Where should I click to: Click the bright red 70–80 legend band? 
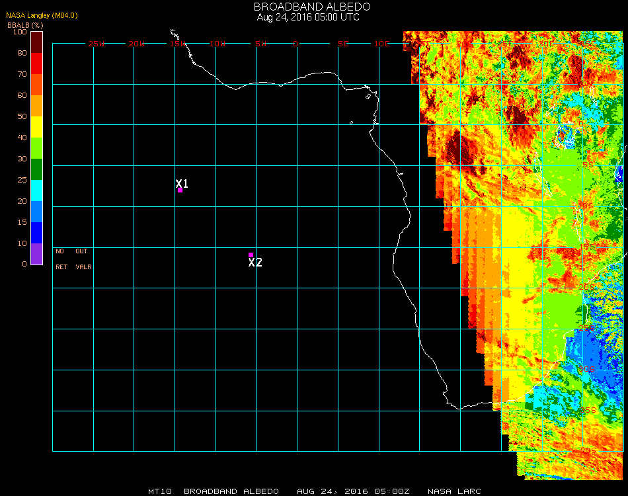(36, 63)
